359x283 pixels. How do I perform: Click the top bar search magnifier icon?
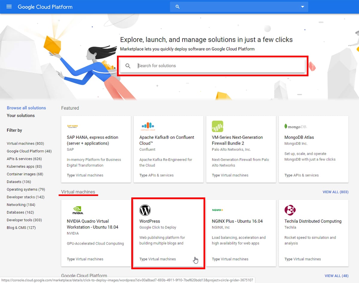(177, 7)
